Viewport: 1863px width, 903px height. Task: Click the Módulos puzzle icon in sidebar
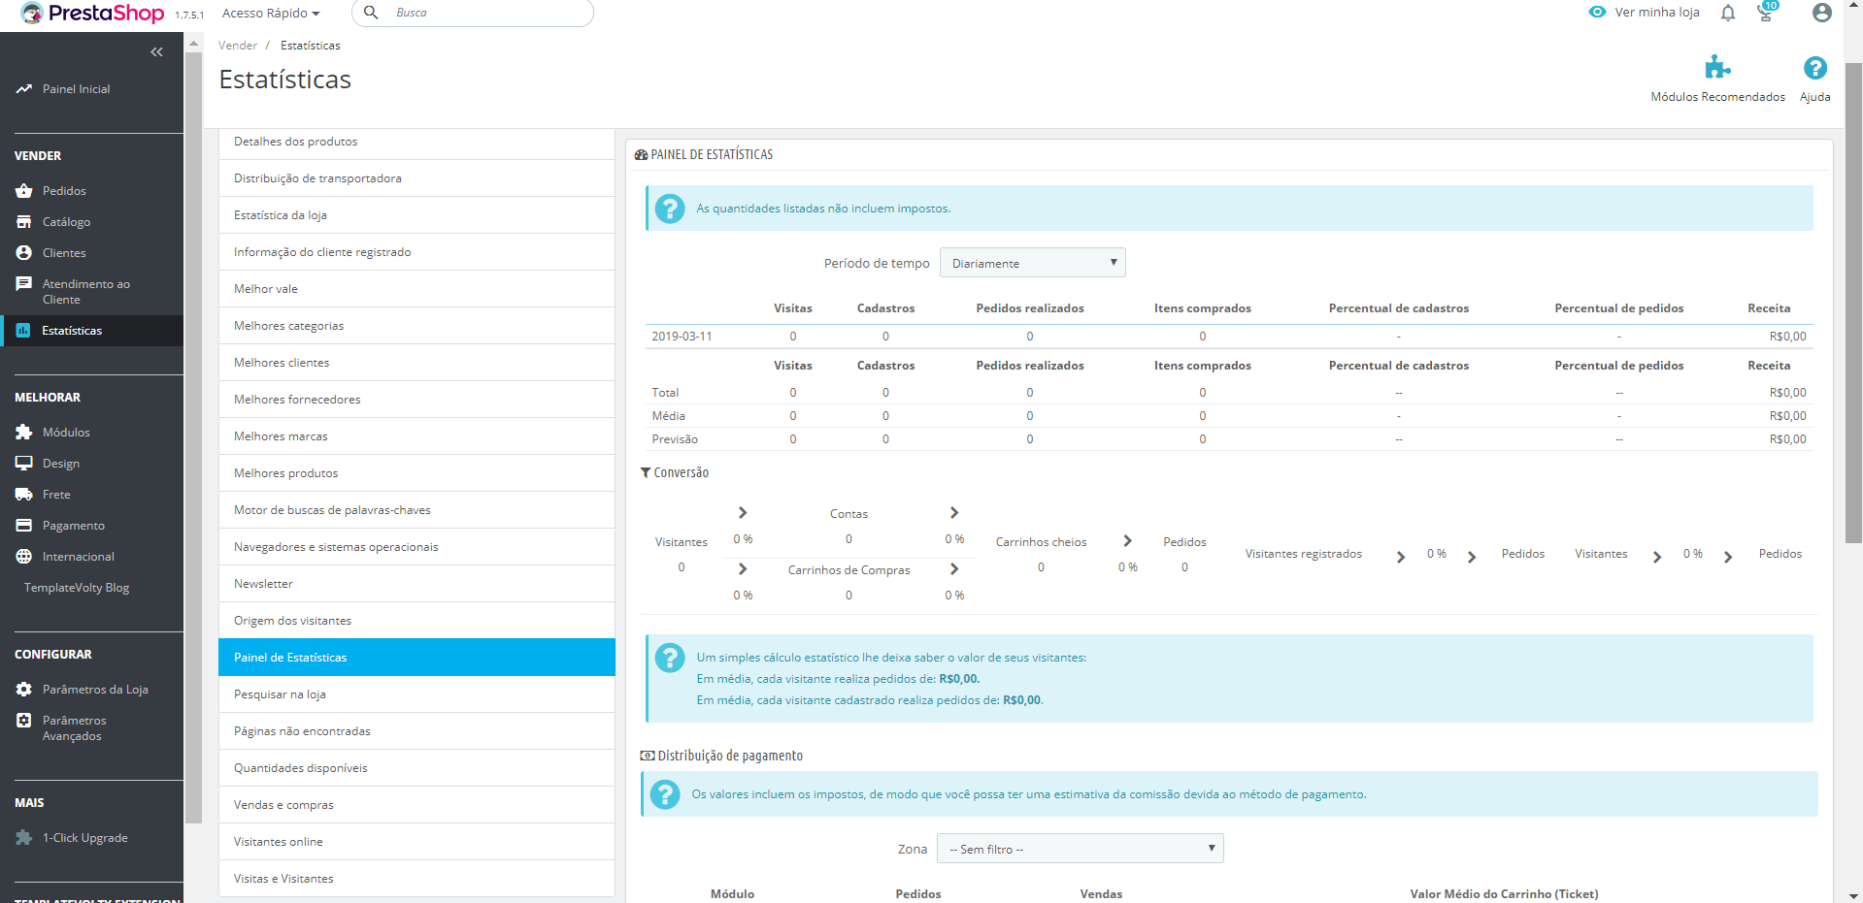pos(24,433)
